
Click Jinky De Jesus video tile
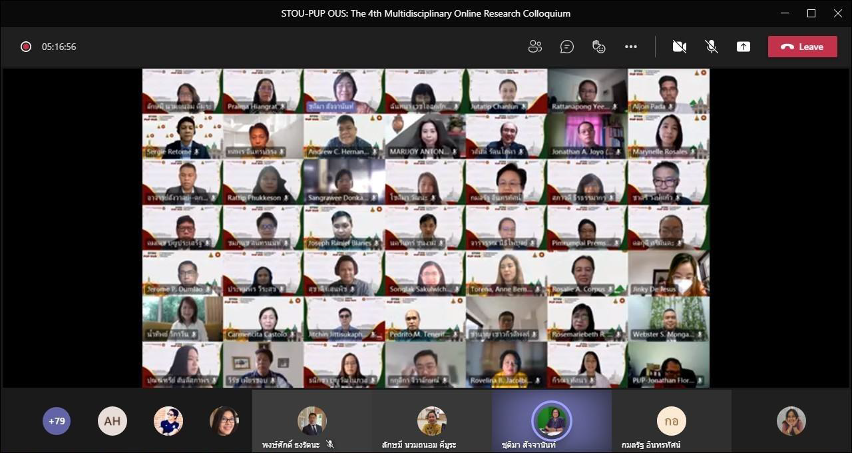tap(668, 272)
